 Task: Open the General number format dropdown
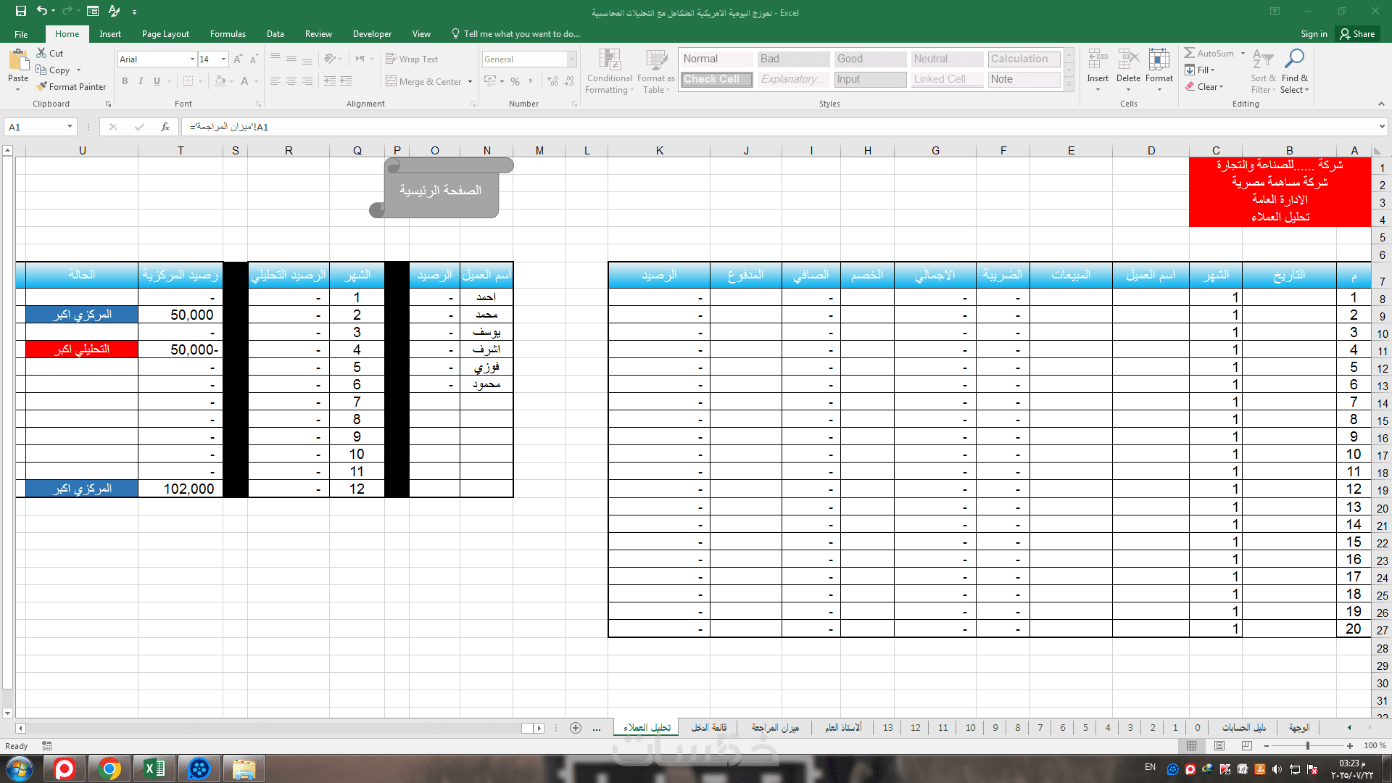[571, 59]
